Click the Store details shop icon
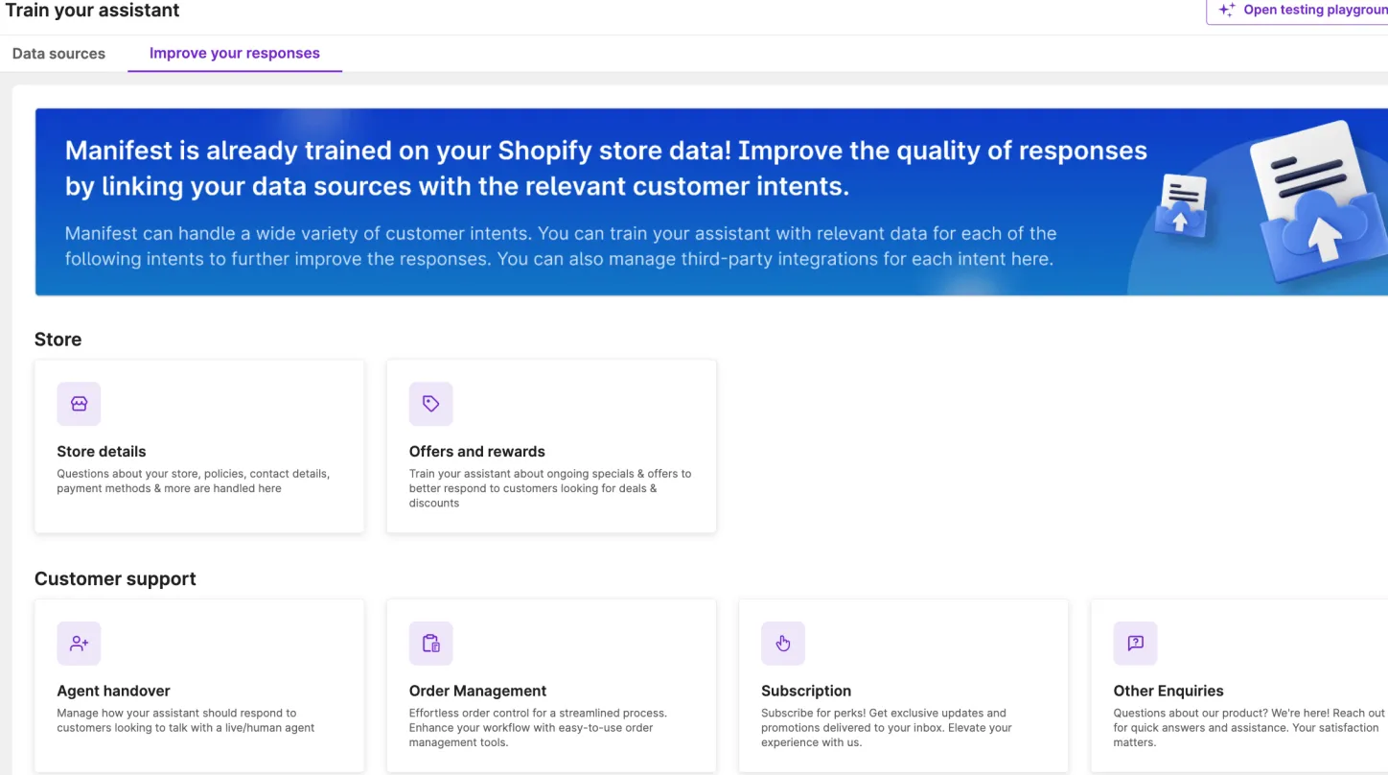 (79, 404)
